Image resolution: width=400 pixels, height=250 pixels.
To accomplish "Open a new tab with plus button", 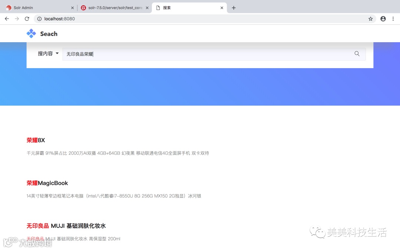I will coord(233,8).
